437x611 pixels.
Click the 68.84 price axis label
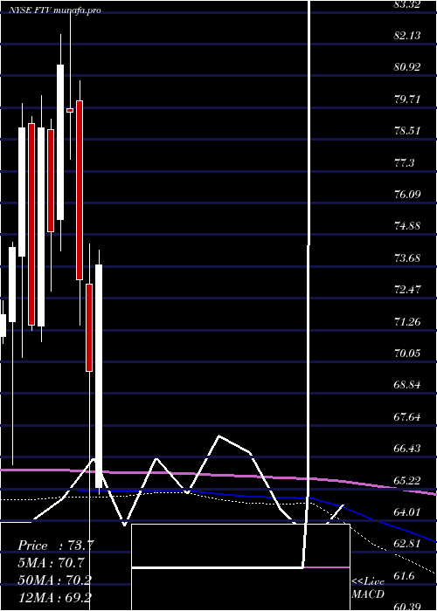tap(407, 385)
